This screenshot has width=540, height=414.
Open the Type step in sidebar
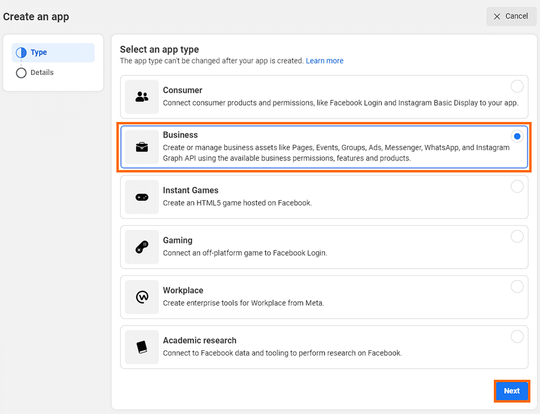(x=39, y=53)
